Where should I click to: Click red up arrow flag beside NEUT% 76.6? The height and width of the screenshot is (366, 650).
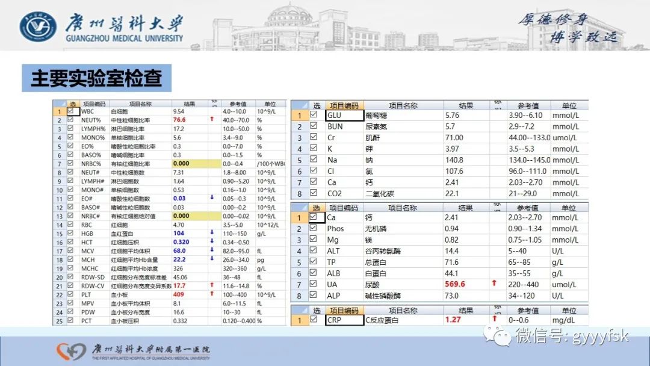click(212, 119)
